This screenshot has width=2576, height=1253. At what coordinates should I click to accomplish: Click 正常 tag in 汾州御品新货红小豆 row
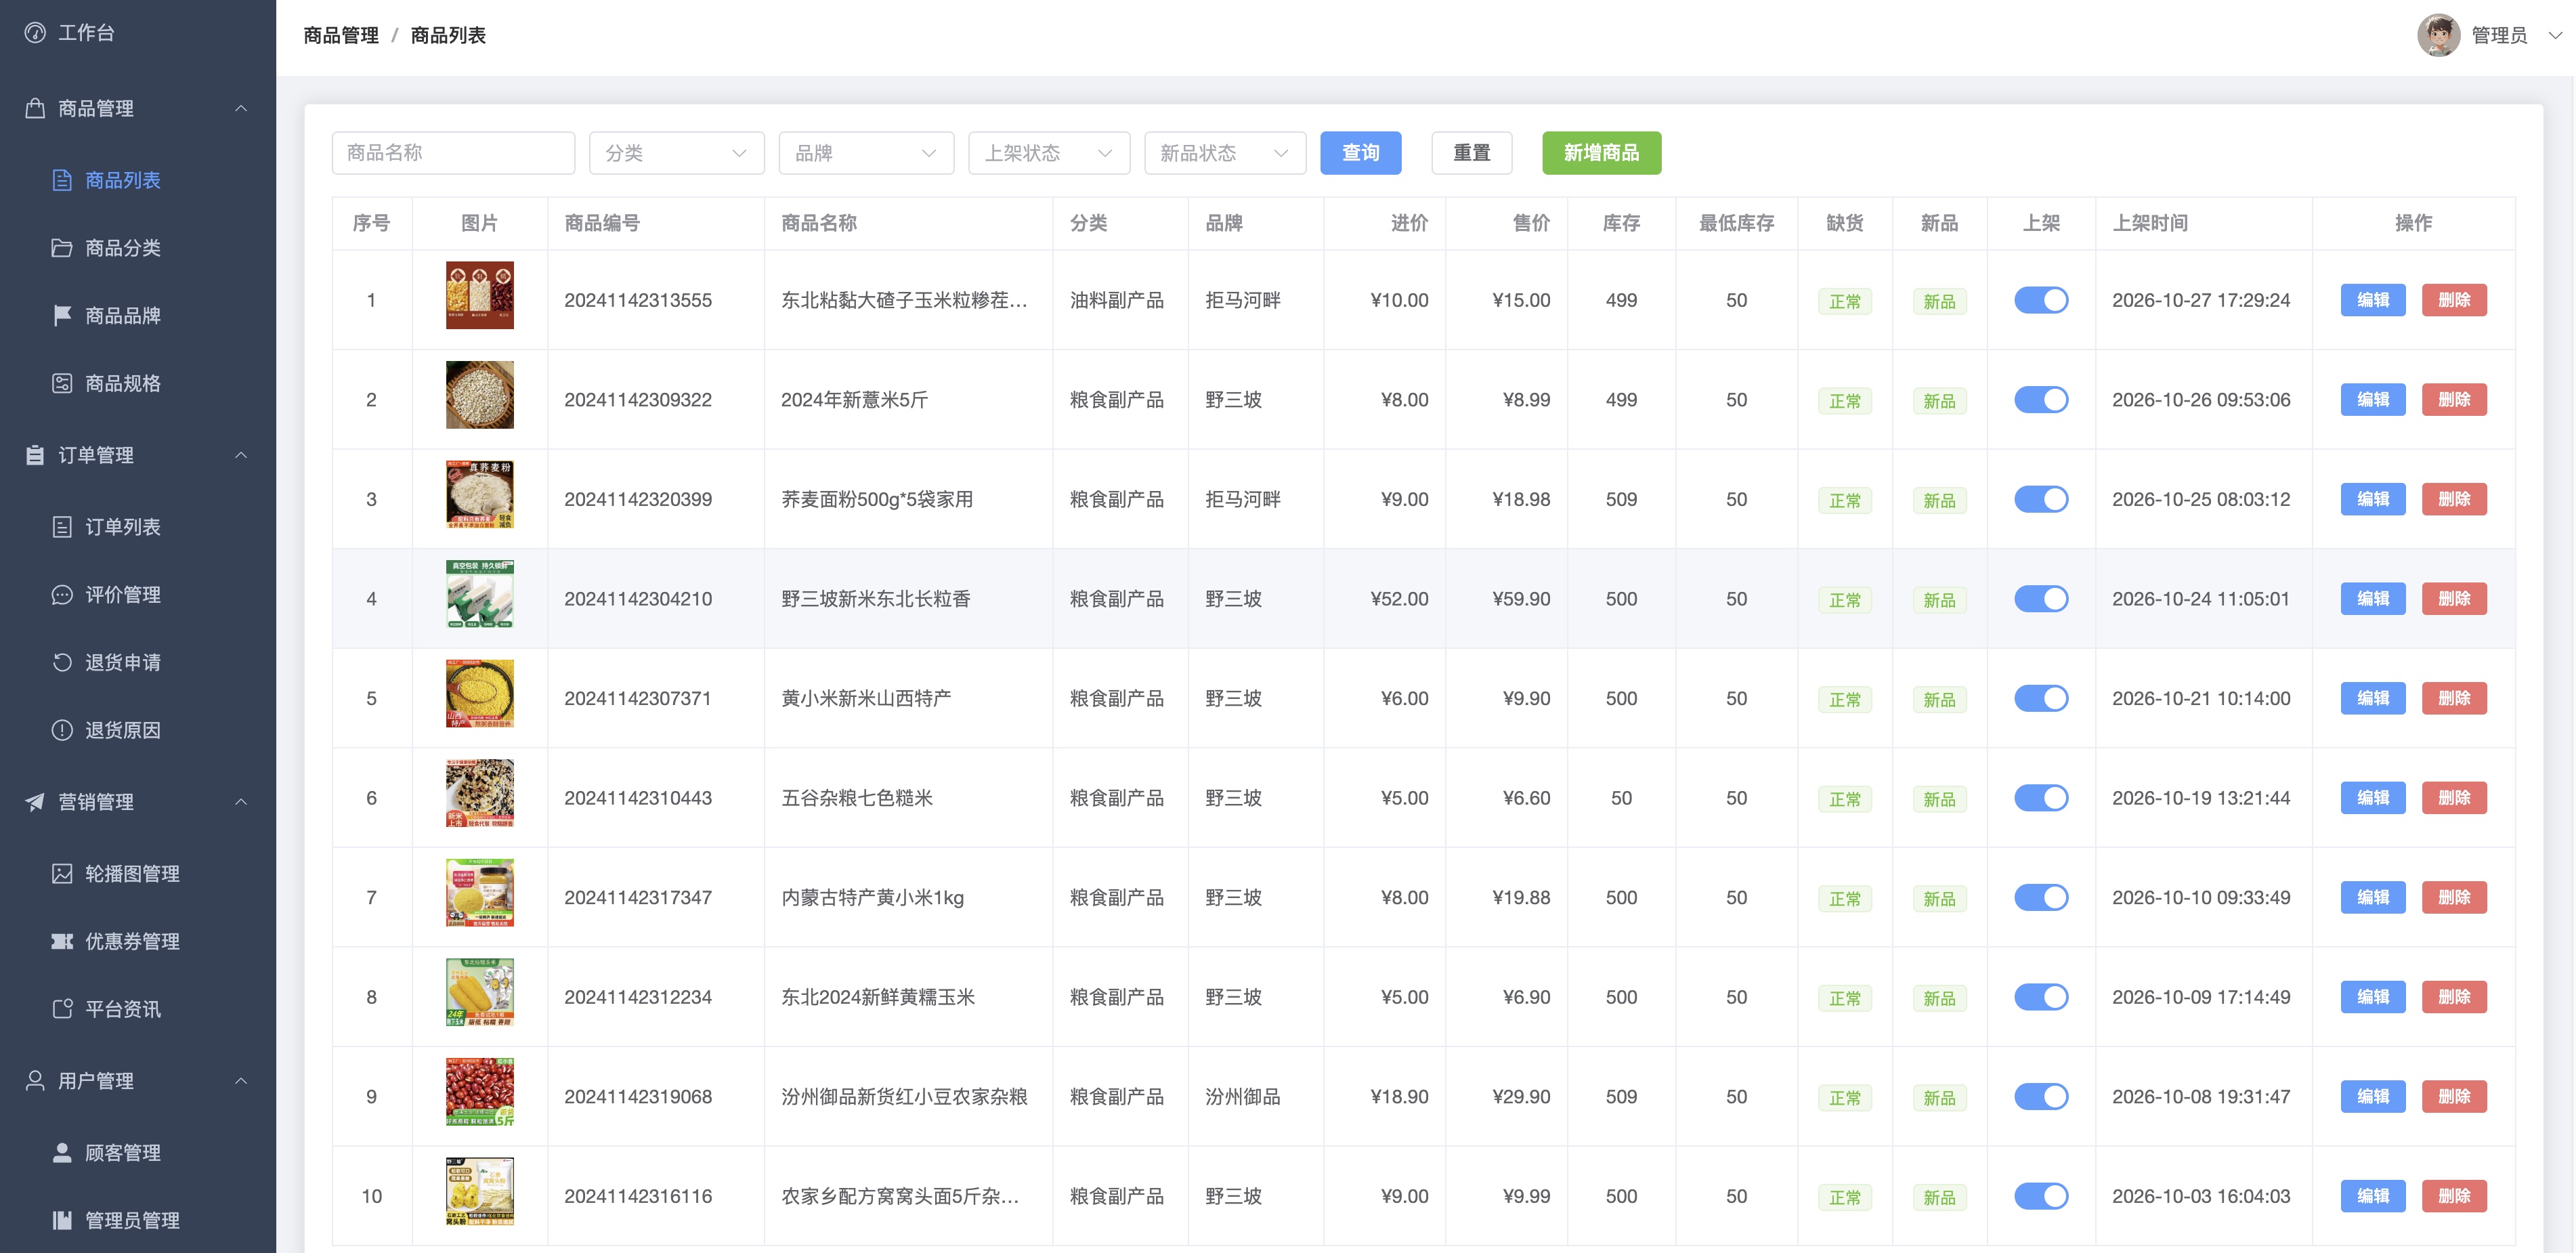1845,1098
